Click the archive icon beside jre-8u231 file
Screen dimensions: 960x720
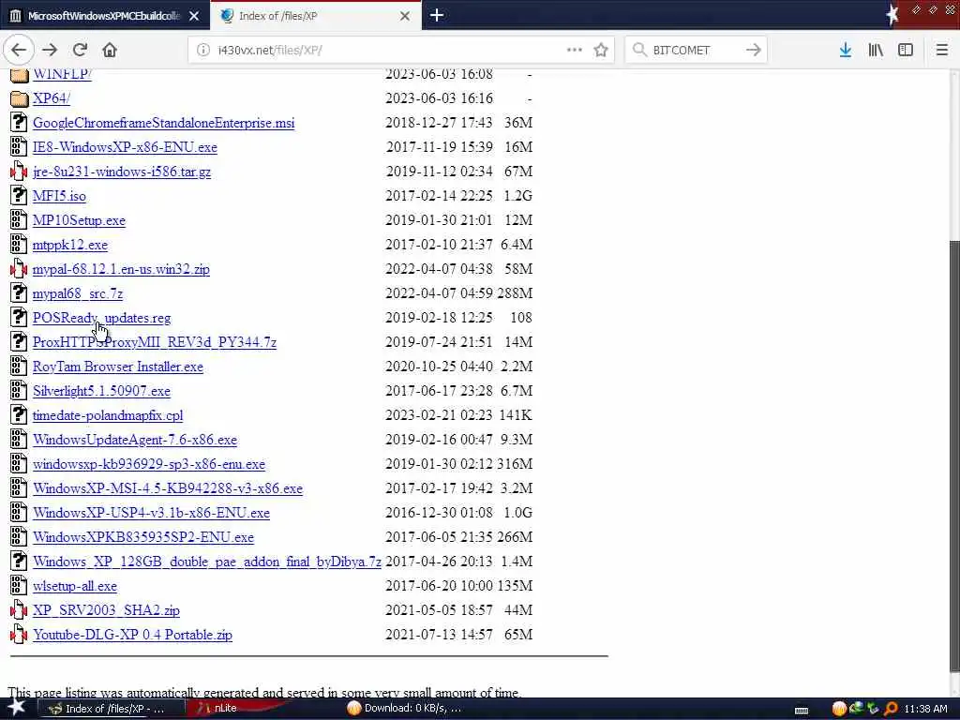coord(19,172)
